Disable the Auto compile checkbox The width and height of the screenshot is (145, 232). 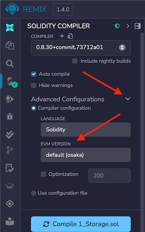point(33,74)
